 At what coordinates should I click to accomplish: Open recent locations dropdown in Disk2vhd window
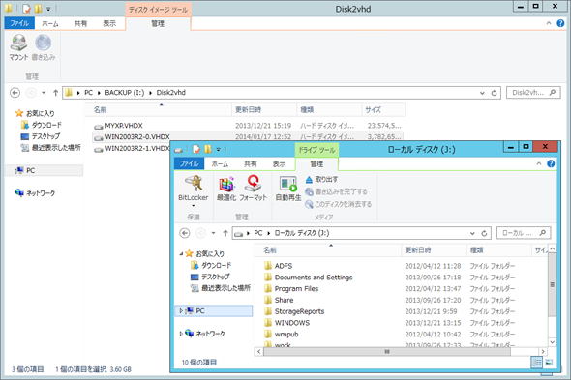coord(44,93)
